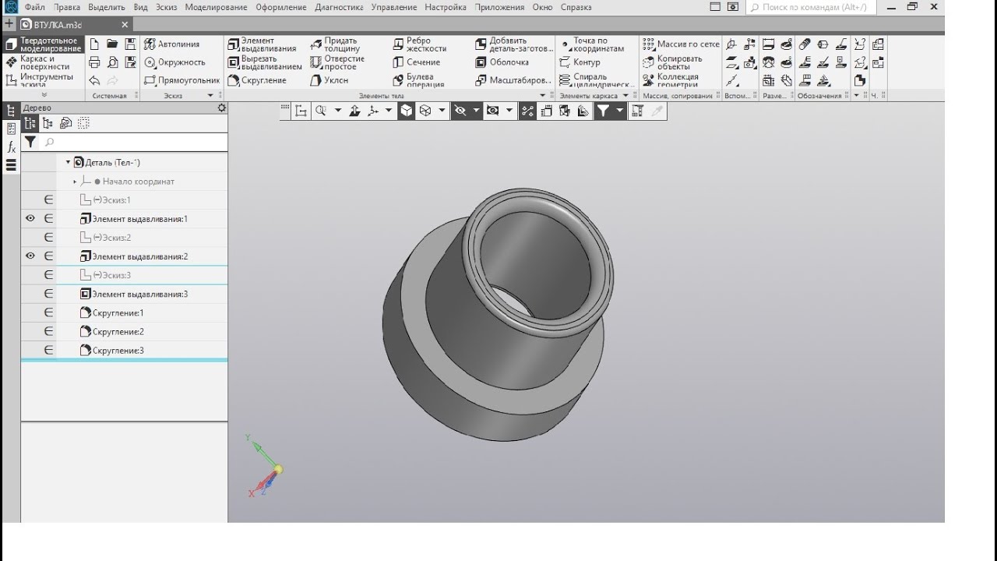
Task: Choose the Оболочка command
Action: [x=502, y=62]
